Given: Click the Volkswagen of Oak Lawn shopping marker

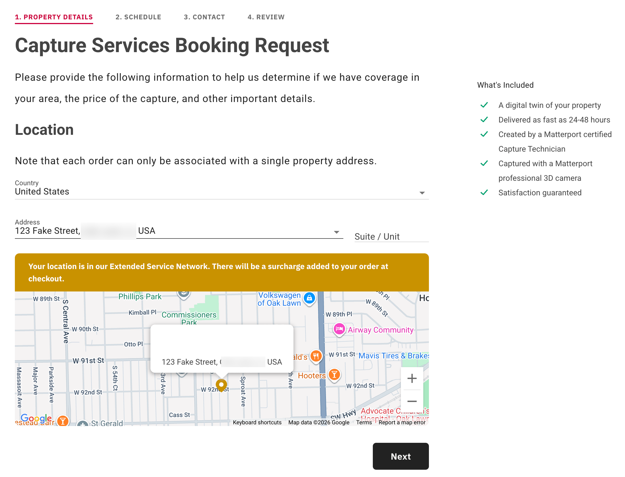Looking at the screenshot, I should (309, 298).
